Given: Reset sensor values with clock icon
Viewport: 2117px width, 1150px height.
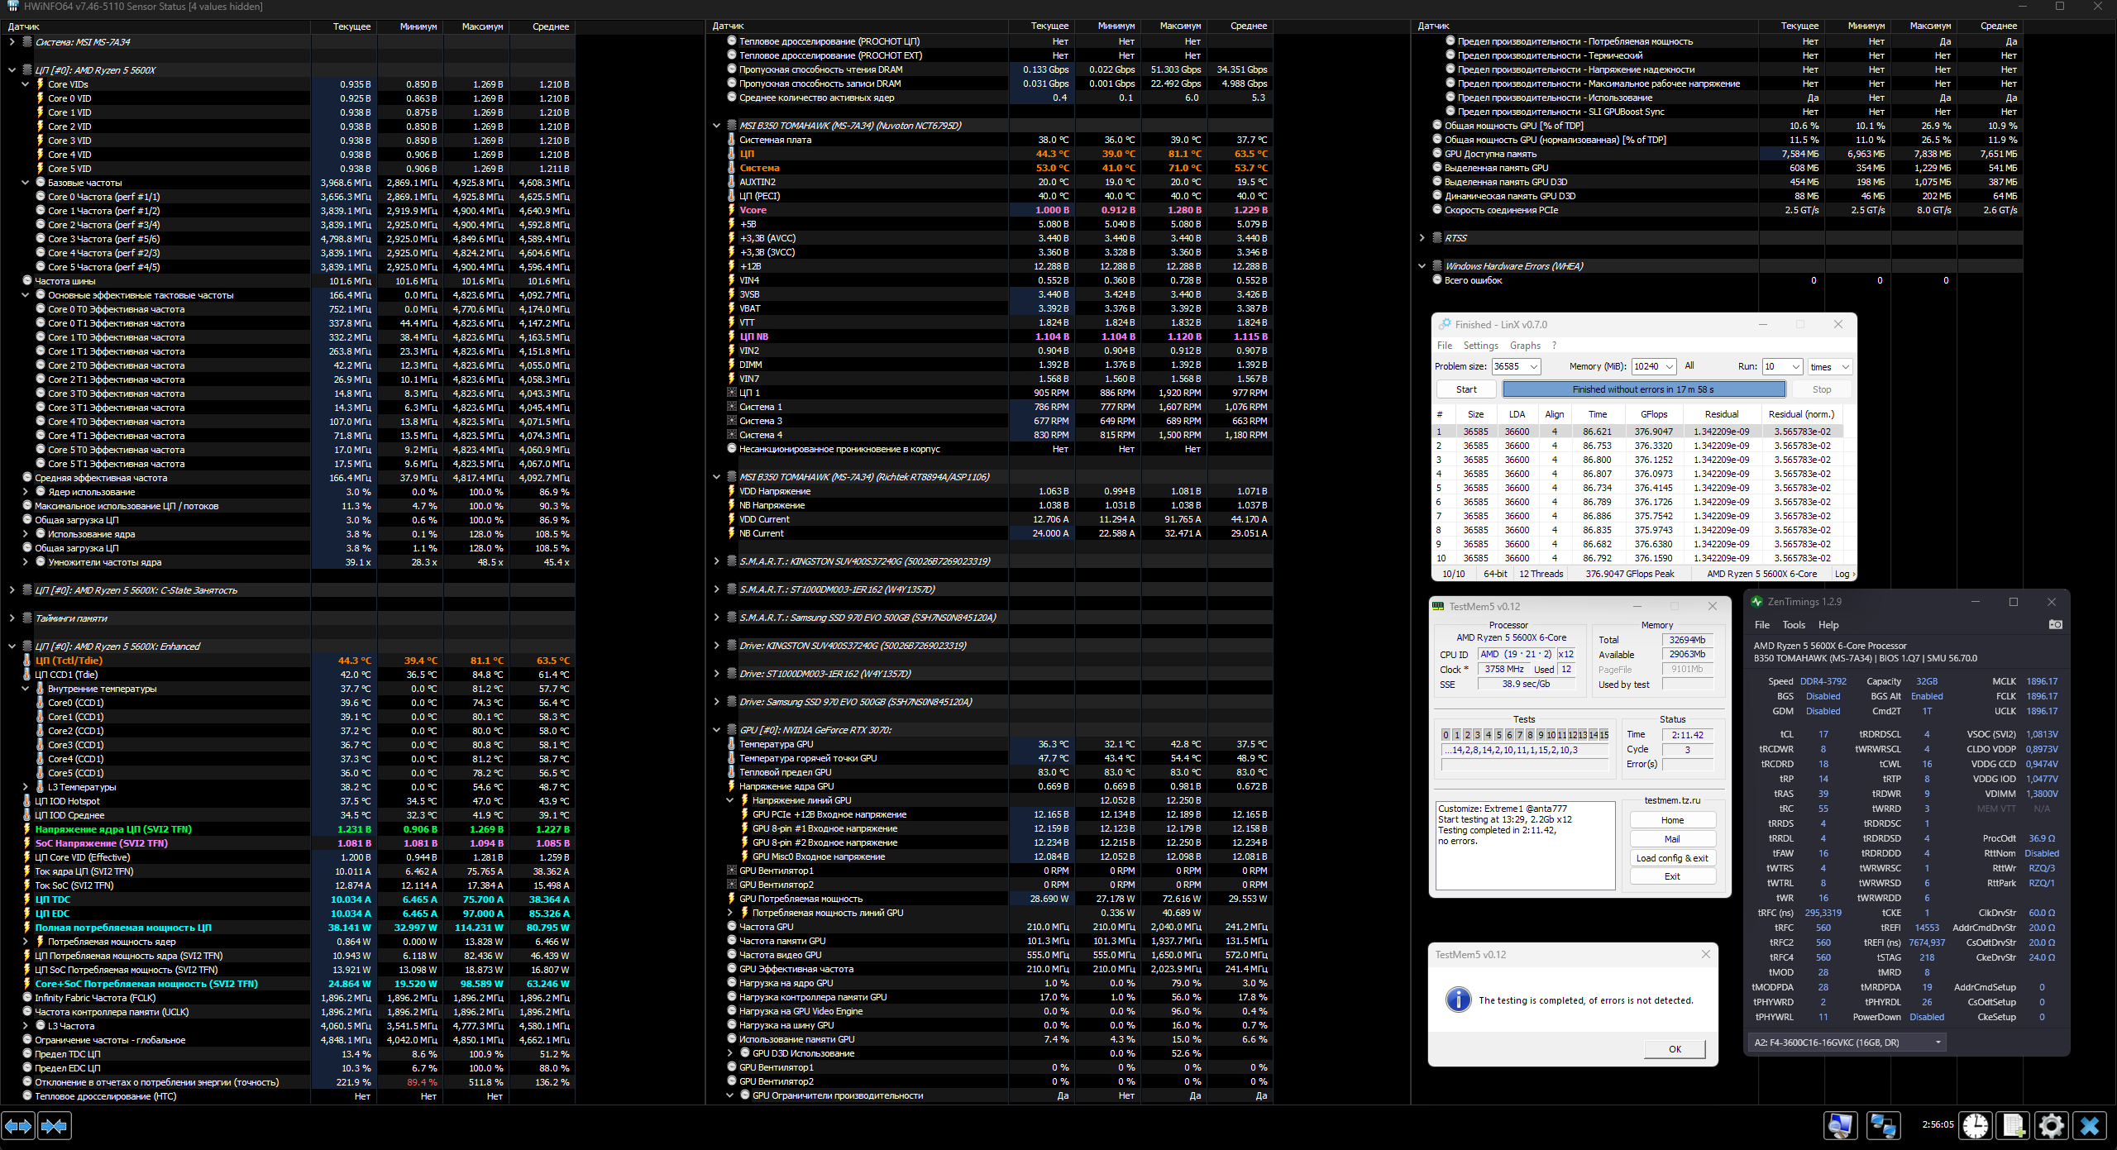Looking at the screenshot, I should tap(1976, 1126).
